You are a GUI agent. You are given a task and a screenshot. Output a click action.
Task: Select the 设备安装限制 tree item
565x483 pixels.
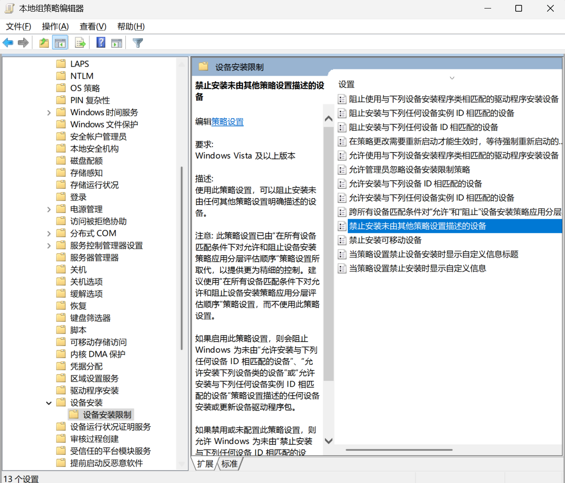[107, 415]
